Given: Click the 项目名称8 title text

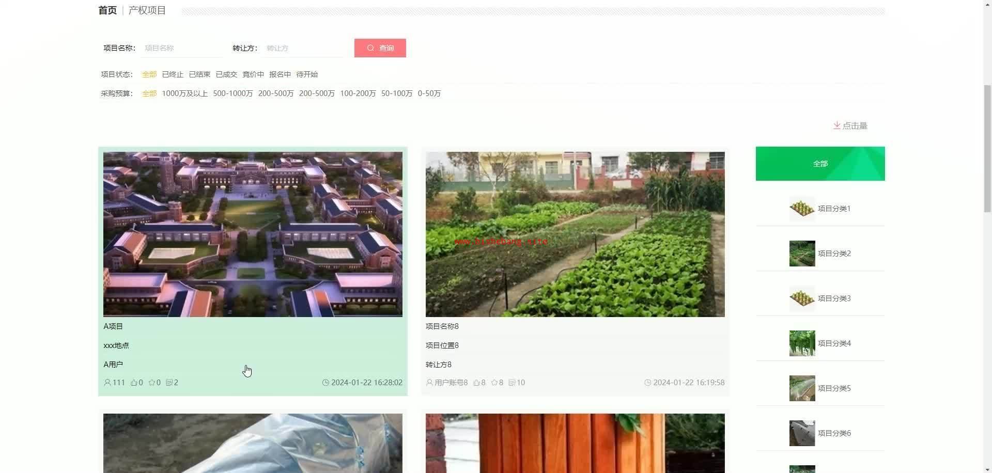Looking at the screenshot, I should click(x=442, y=326).
